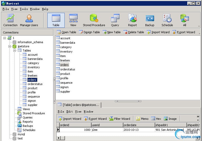202x141 pixels.
Task: Switch to the View objects button
Action: (73, 20)
